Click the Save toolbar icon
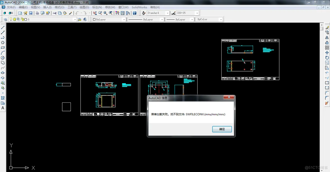The image size is (330, 172). [x=31, y=13]
